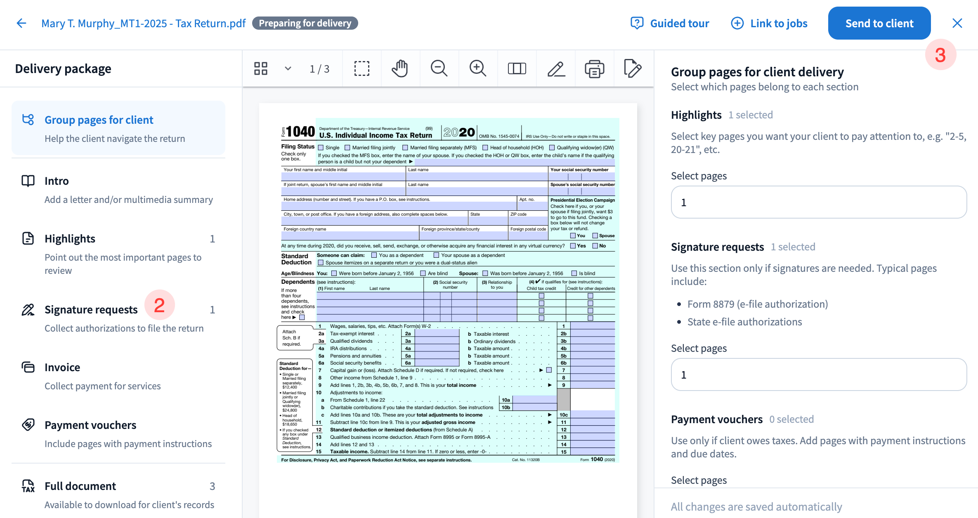978x518 pixels.
Task: Click Highlights Select pages input field
Action: pos(818,202)
